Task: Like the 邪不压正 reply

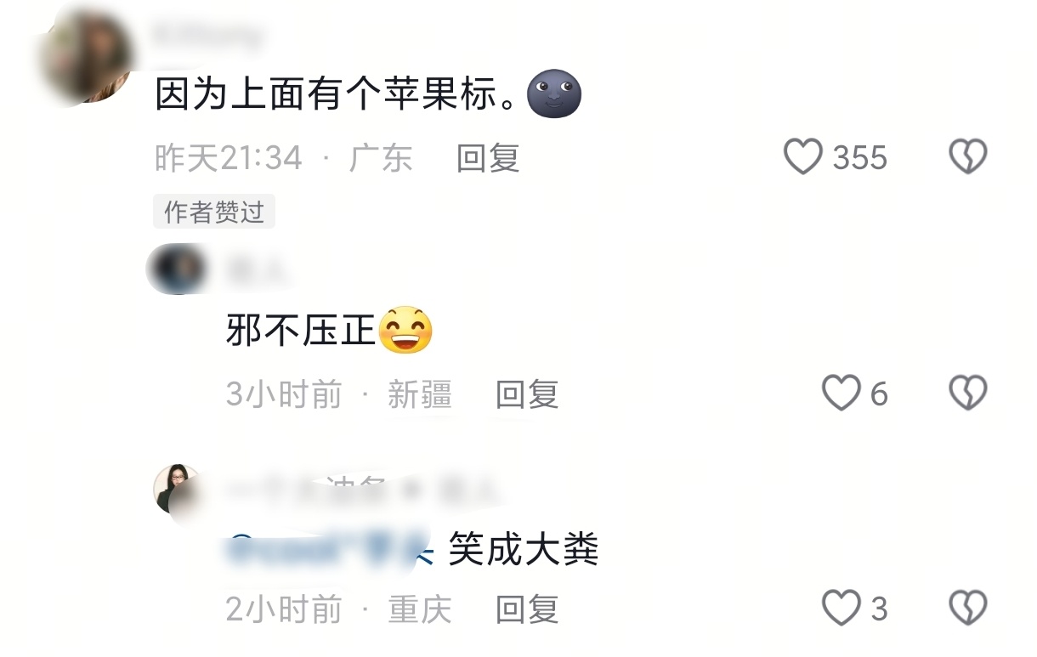Action: pos(841,394)
